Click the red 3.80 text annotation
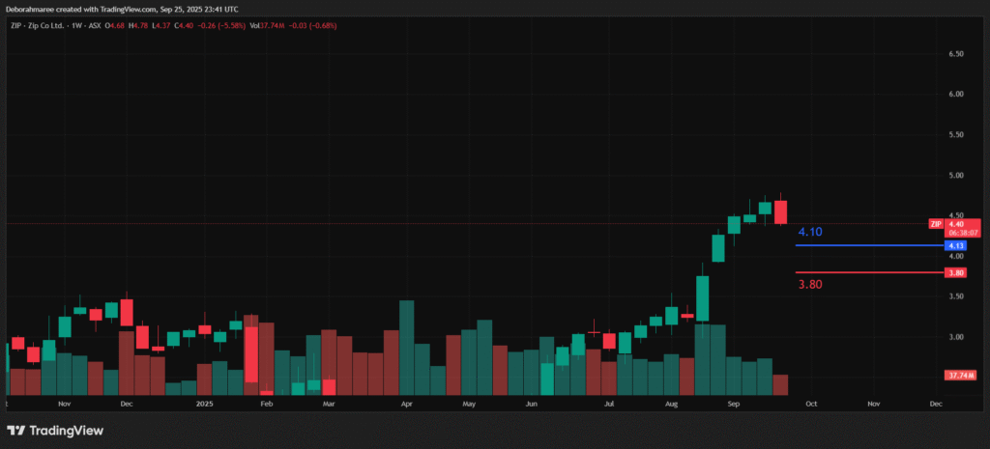The height and width of the screenshot is (449, 990). tap(809, 286)
